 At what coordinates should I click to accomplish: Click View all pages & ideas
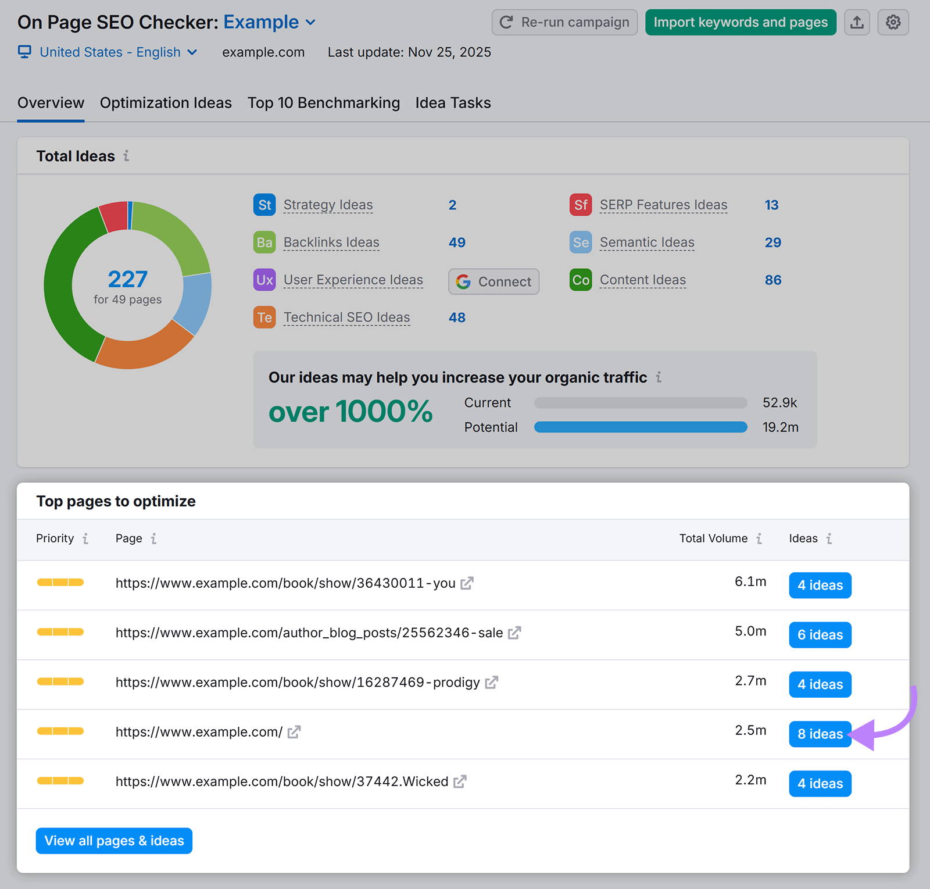click(x=113, y=841)
